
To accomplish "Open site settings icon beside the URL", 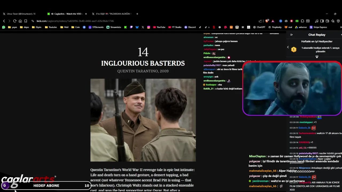I will (x=33, y=21).
